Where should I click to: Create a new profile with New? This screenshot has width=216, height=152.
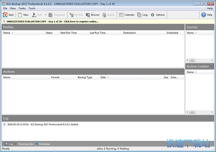coord(23,15)
